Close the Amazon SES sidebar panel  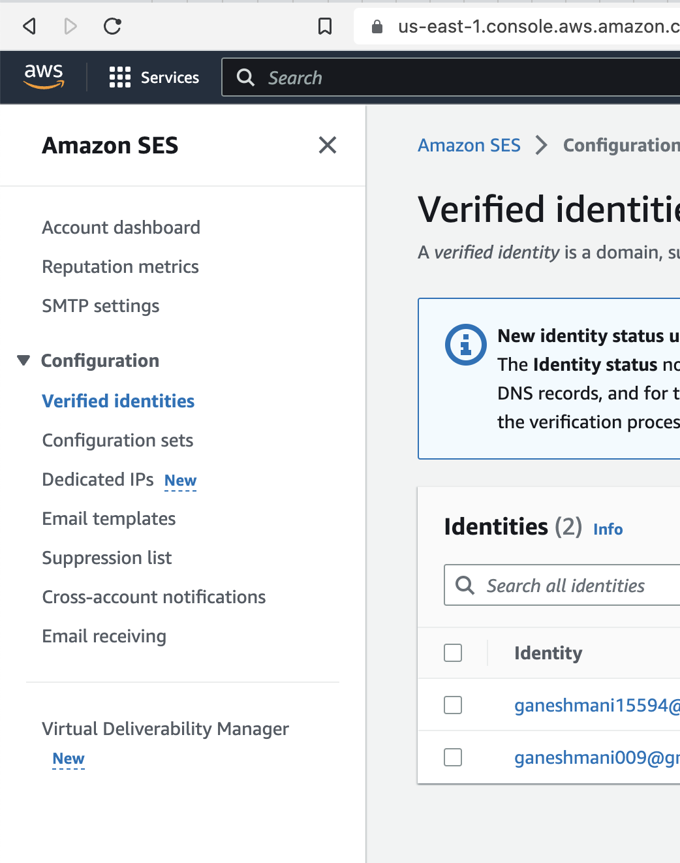(328, 145)
